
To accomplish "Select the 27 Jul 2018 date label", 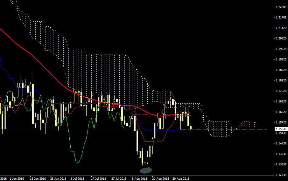I will click(119, 178).
